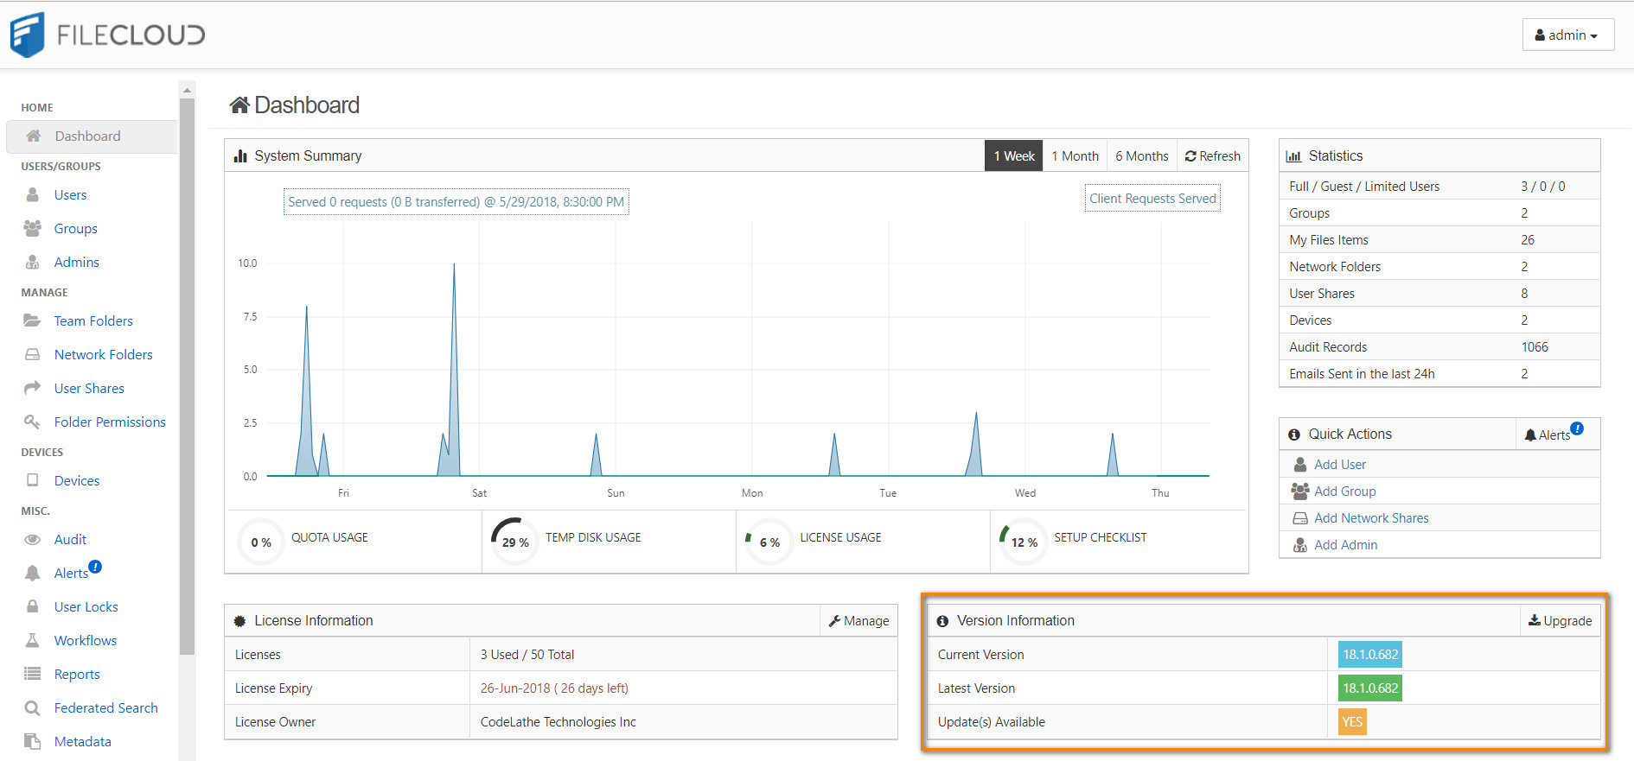Select the 1 Week chart range

tap(1013, 156)
